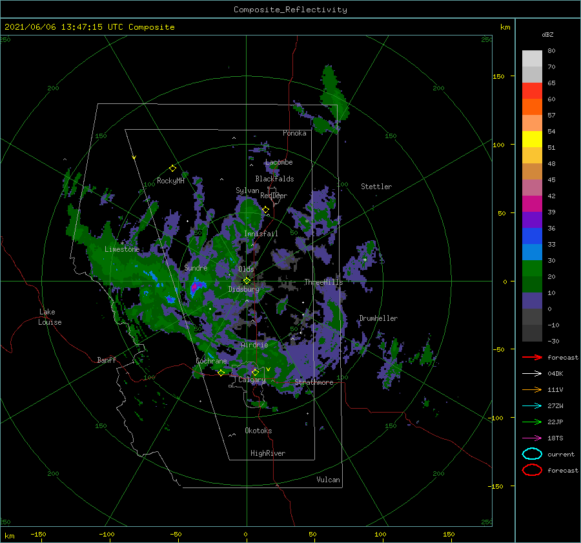Click the yellow diamond marker above Calgary label
Viewport: 581px width, 543px height.
(x=255, y=372)
